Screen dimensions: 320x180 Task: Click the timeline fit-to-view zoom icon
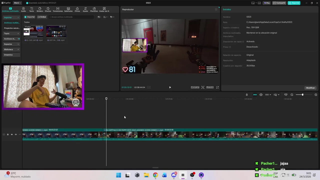point(286,95)
